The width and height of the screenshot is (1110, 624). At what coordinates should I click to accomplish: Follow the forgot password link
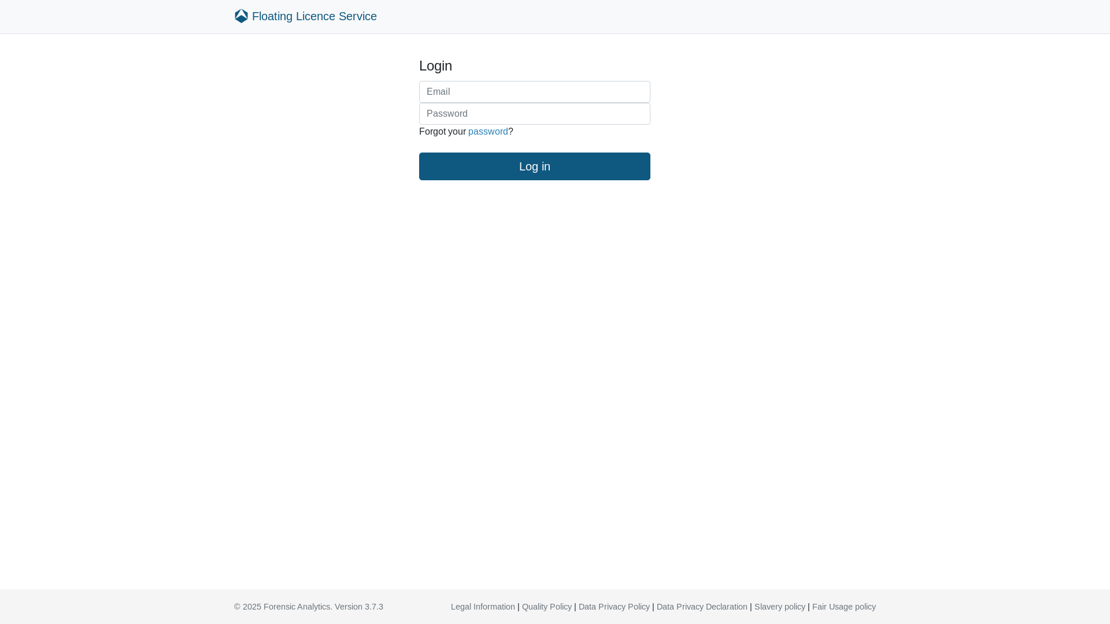click(488, 132)
